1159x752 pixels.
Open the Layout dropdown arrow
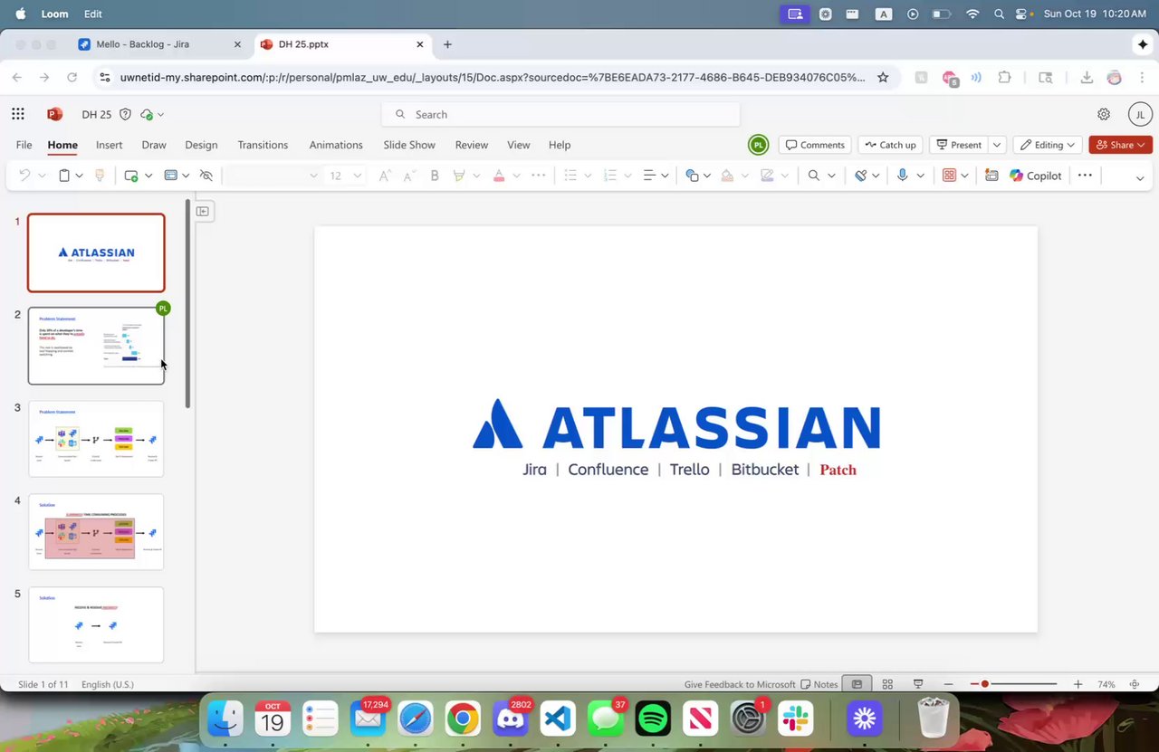(x=186, y=176)
